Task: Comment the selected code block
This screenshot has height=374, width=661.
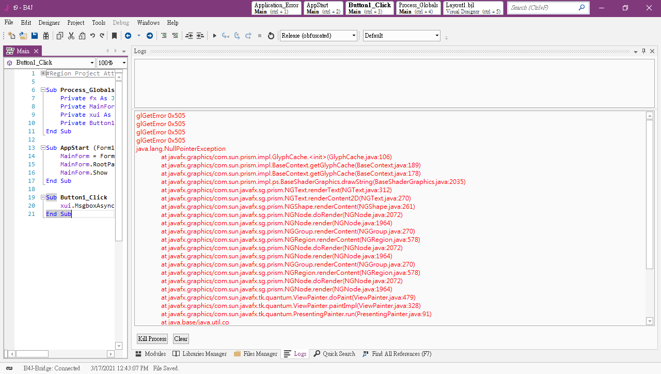Action: (164, 36)
